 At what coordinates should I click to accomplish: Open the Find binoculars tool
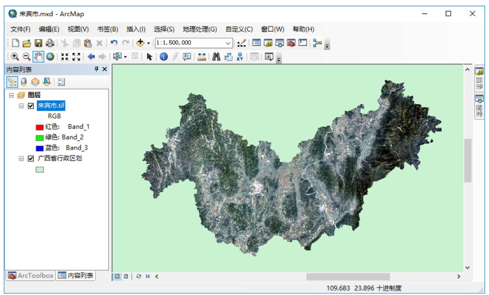pos(216,57)
